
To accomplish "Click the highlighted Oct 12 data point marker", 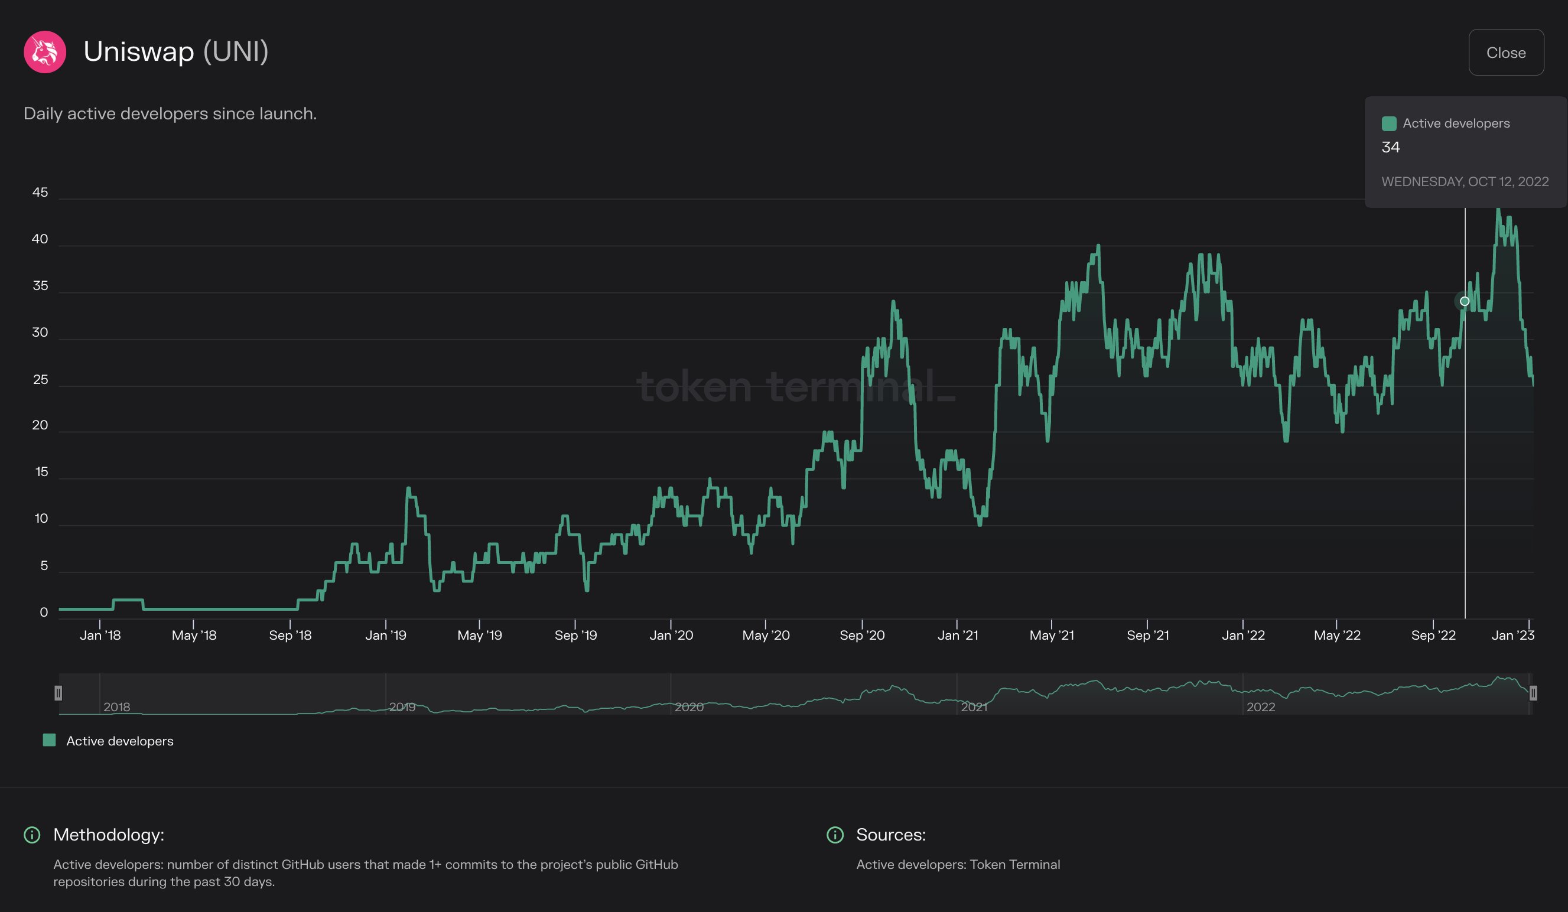I will pyautogui.click(x=1465, y=301).
